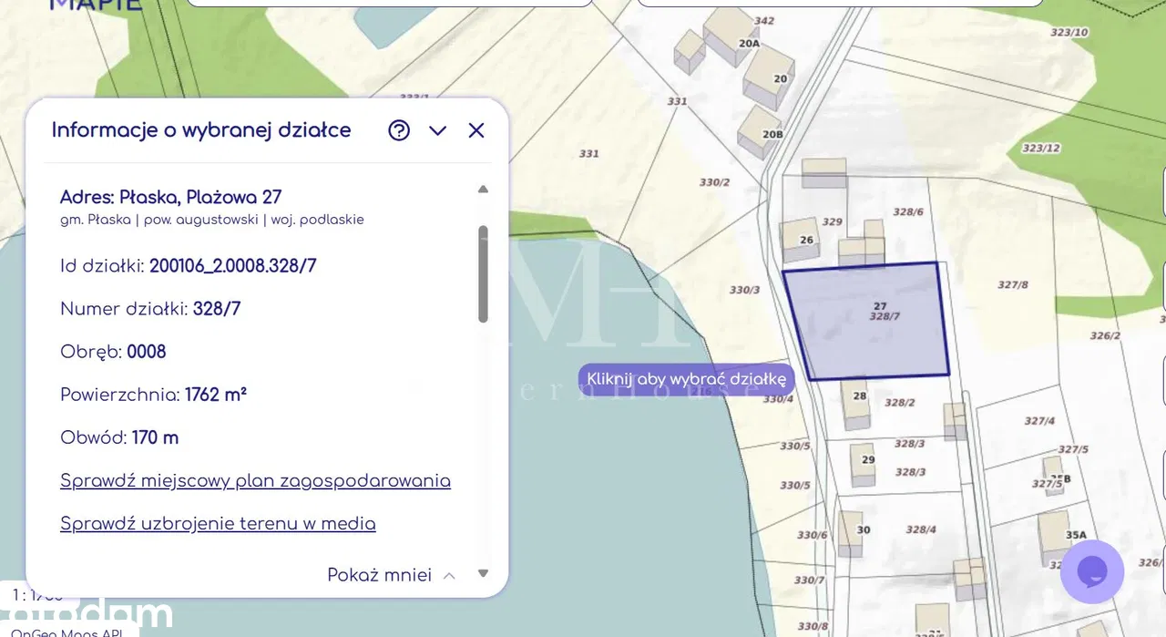Select building 20A on the map
Viewport: 1166px width, 637px height.
coord(729,35)
